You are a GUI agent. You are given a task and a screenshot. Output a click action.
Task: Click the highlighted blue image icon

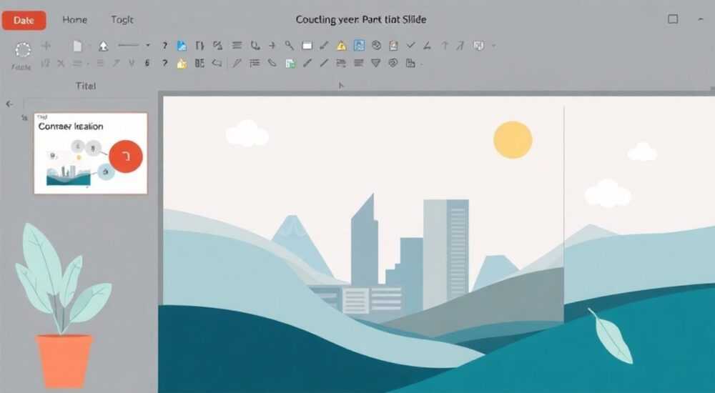click(360, 45)
